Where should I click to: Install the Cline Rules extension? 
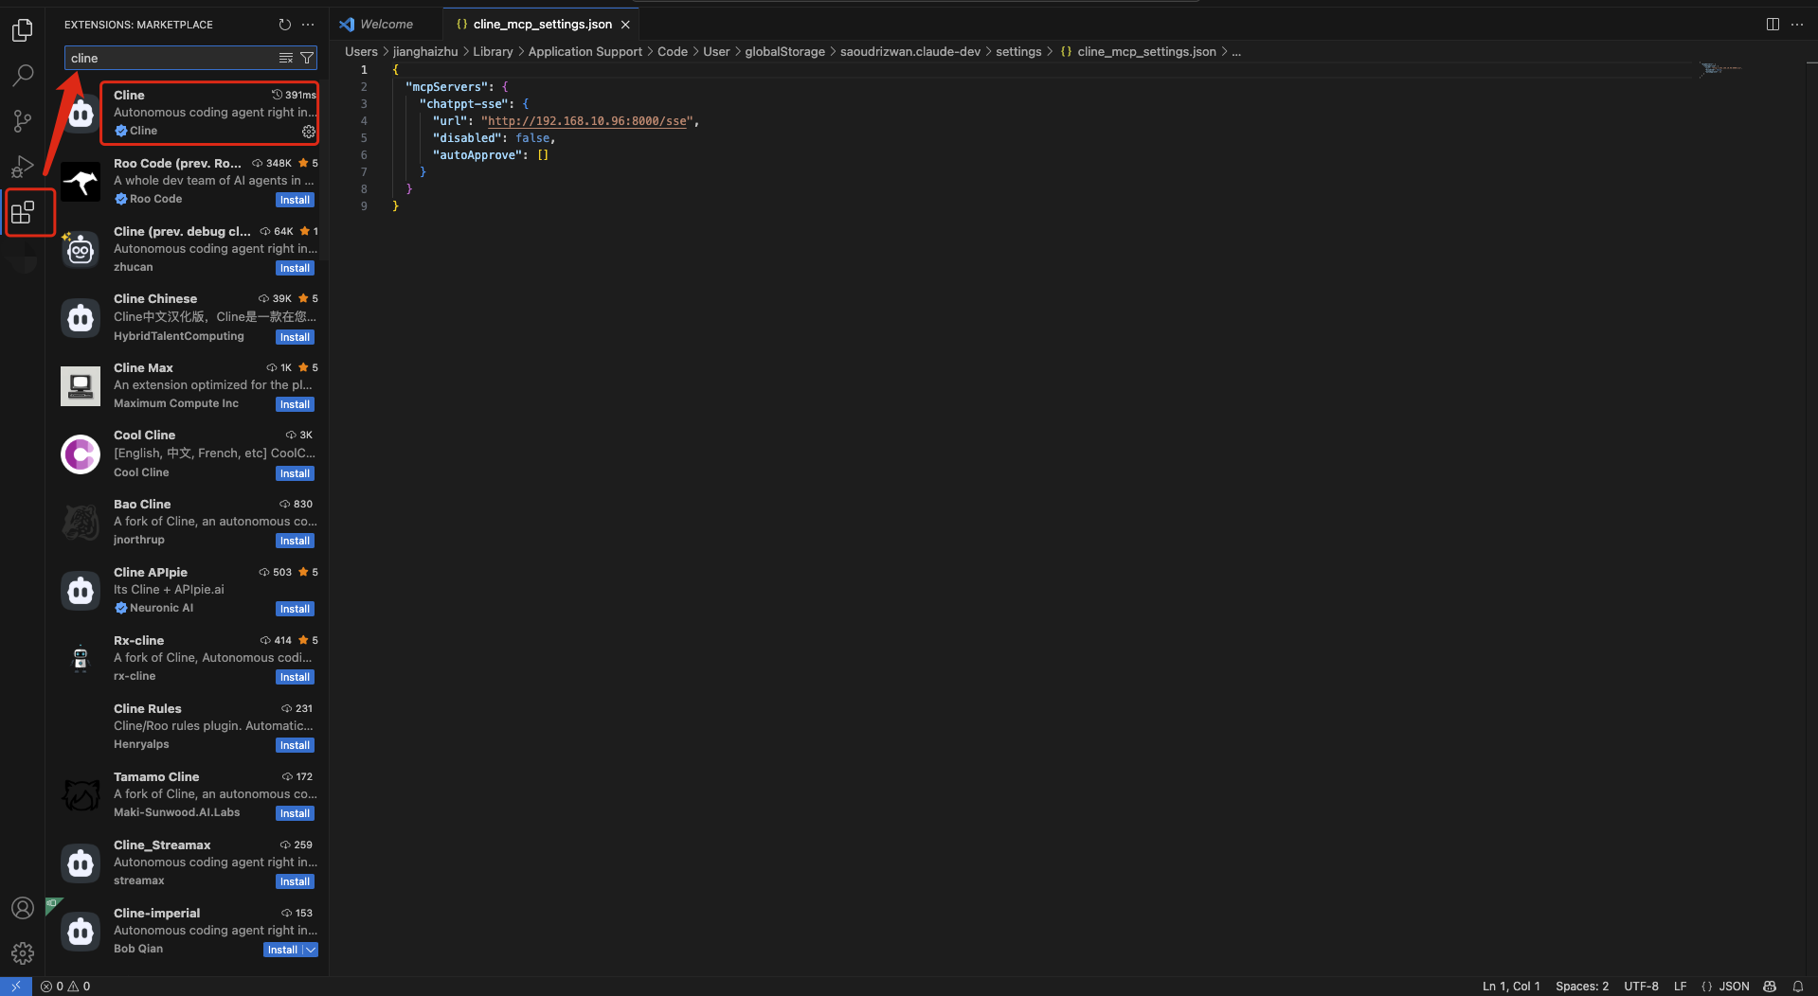[295, 745]
